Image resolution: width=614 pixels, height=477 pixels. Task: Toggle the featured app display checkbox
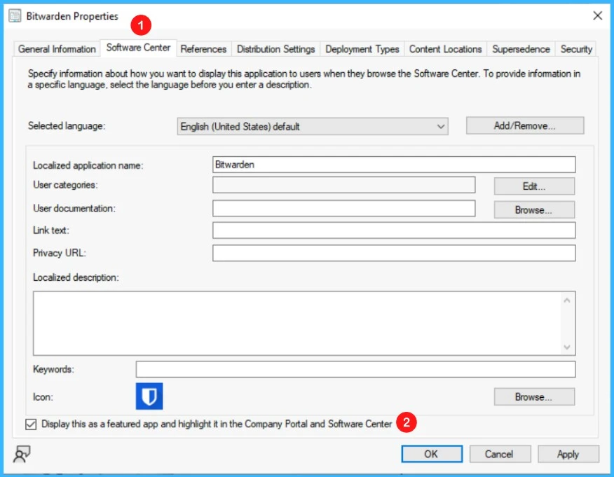point(31,424)
